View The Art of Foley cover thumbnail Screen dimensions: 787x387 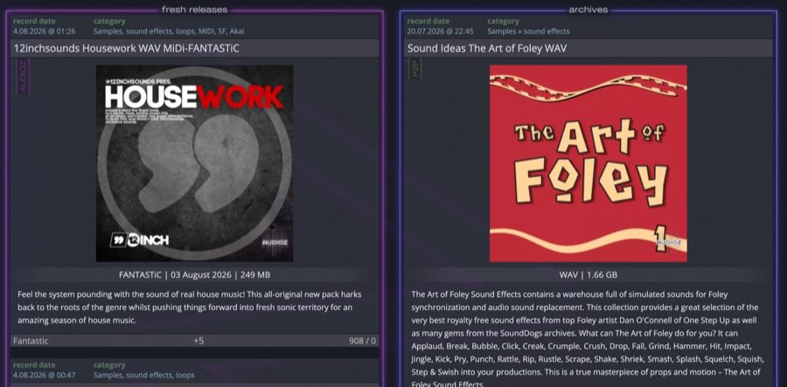(x=589, y=163)
